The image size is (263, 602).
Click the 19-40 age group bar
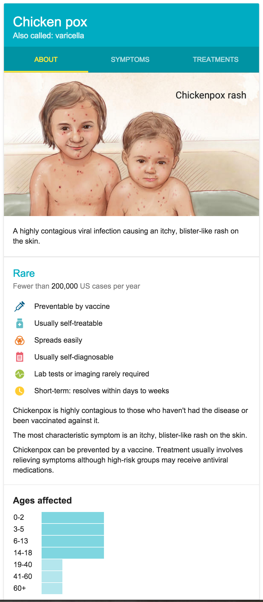(52, 565)
